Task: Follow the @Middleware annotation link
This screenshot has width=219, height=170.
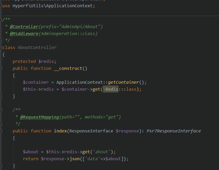Action: click(24, 33)
